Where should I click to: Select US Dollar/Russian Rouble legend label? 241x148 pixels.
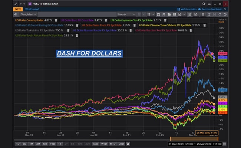[x=95, y=30]
